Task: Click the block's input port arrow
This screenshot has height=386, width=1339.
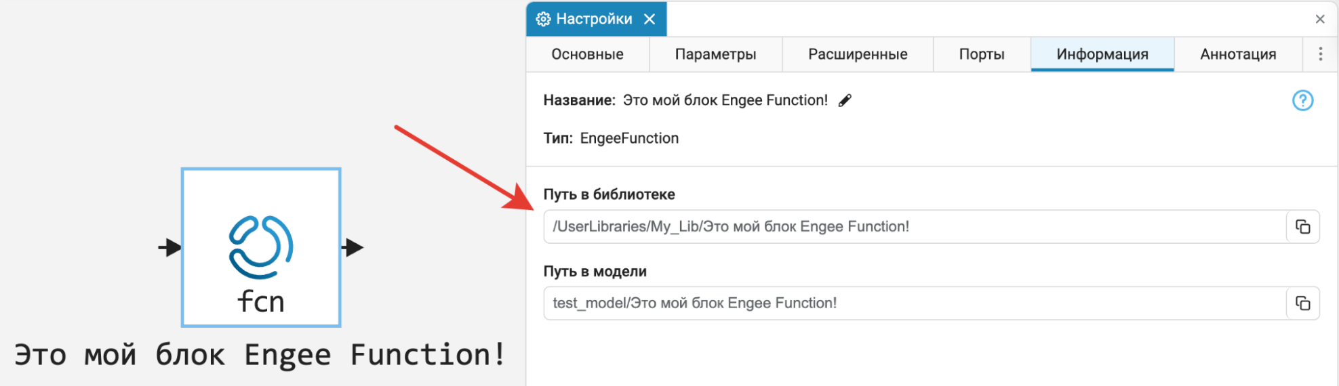Action: (169, 247)
